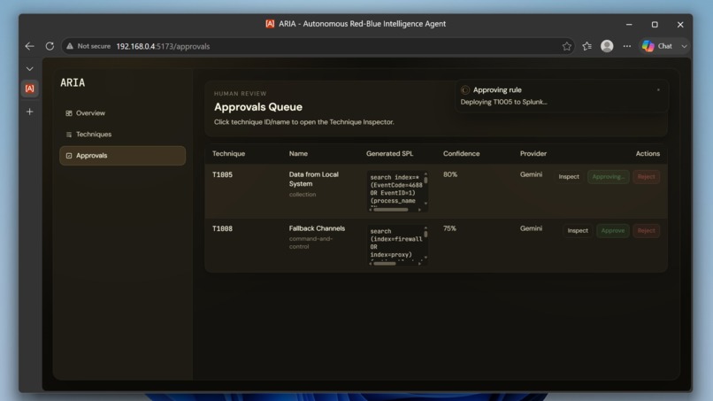
Task: Bookmark this page with the star icon
Action: coord(566,46)
